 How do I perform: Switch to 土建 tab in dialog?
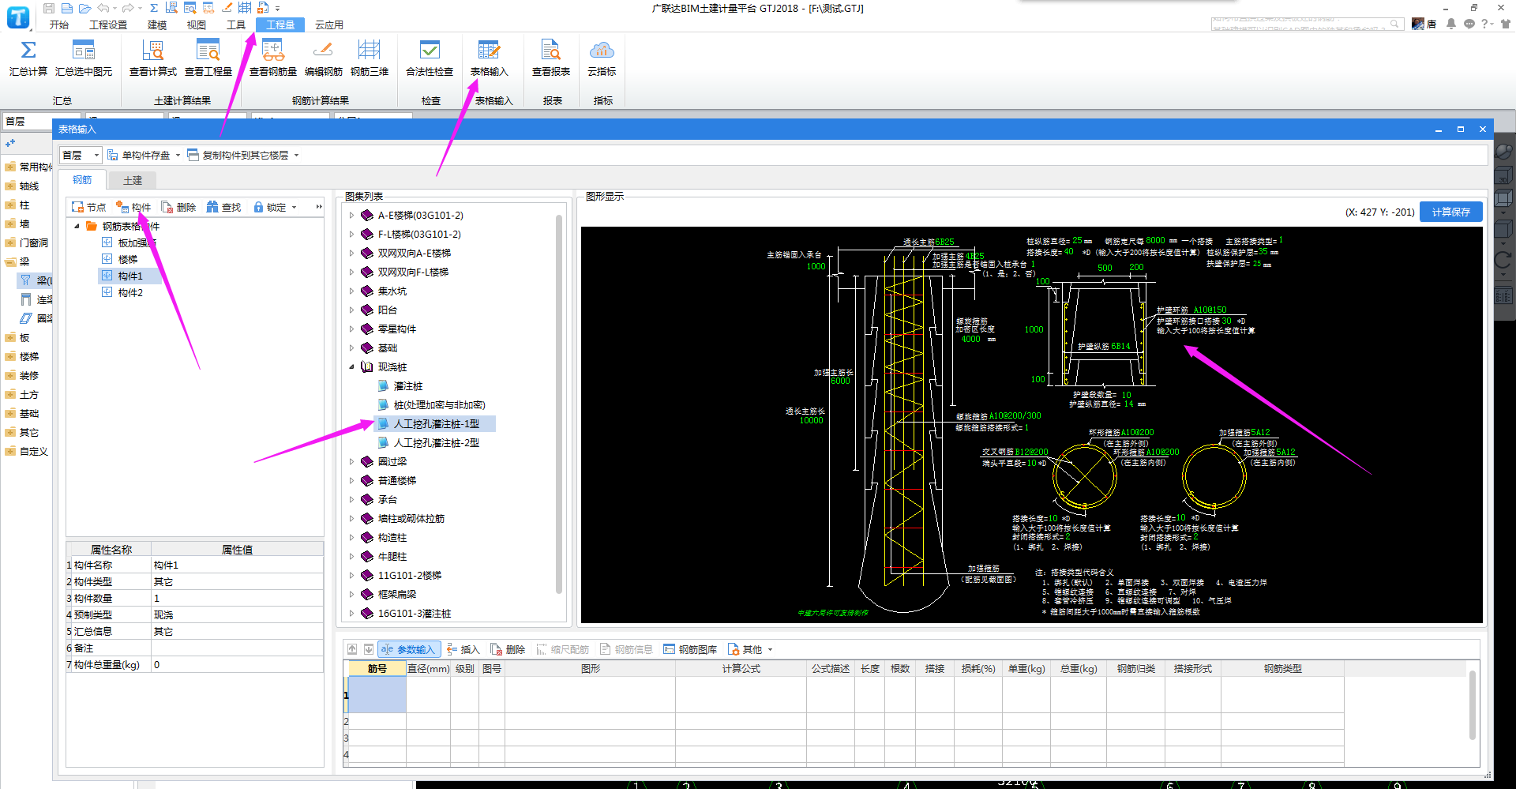point(133,180)
